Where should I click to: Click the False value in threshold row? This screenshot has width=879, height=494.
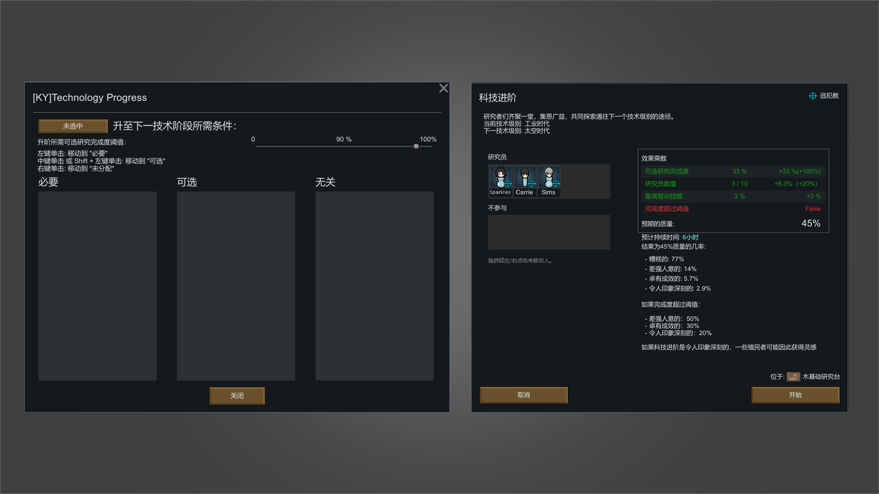(x=813, y=209)
